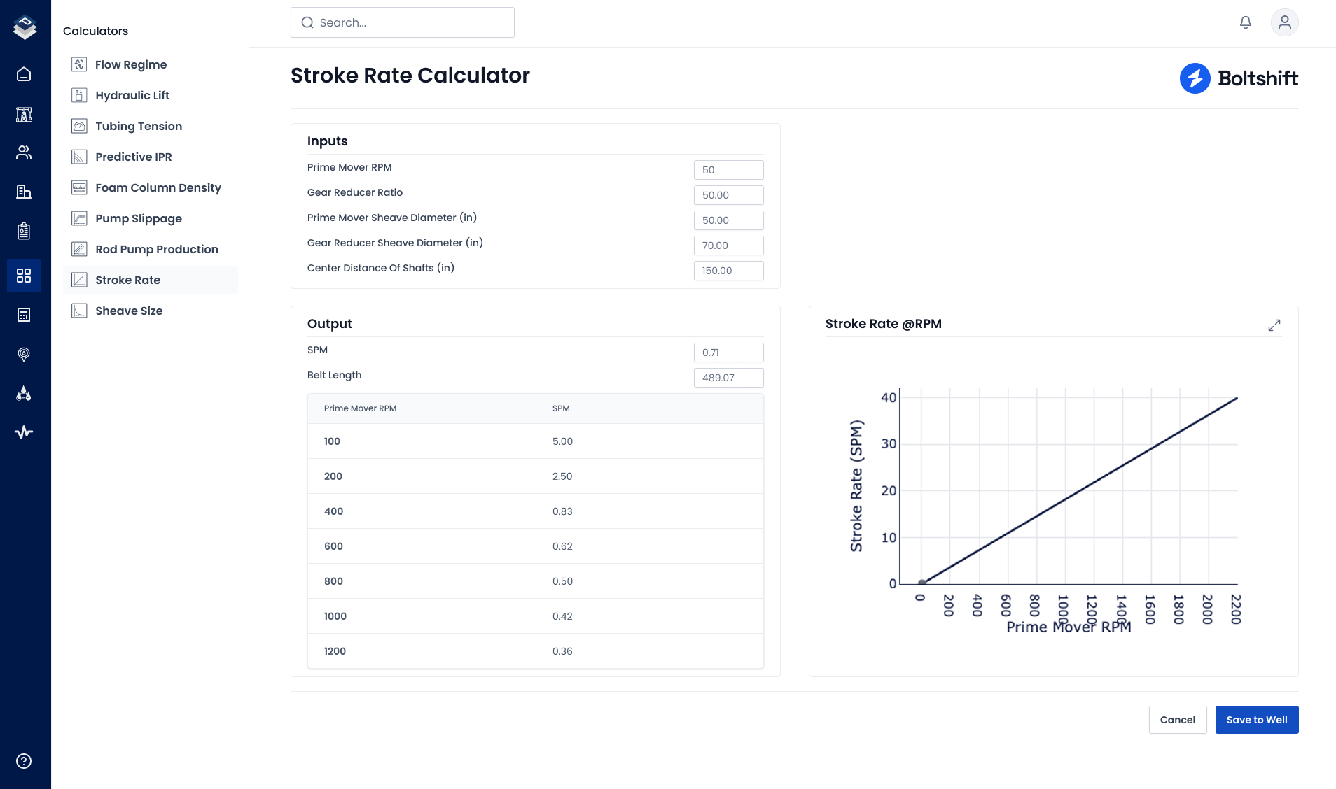Click the activity pulse icon in sidebar
This screenshot has width=1336, height=789.
[x=24, y=432]
